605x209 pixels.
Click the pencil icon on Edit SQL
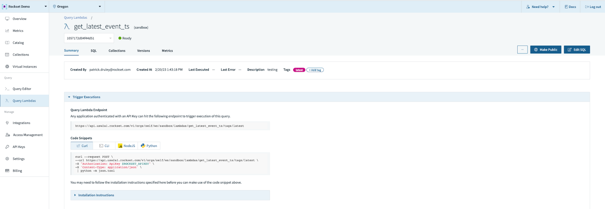pyautogui.click(x=569, y=50)
